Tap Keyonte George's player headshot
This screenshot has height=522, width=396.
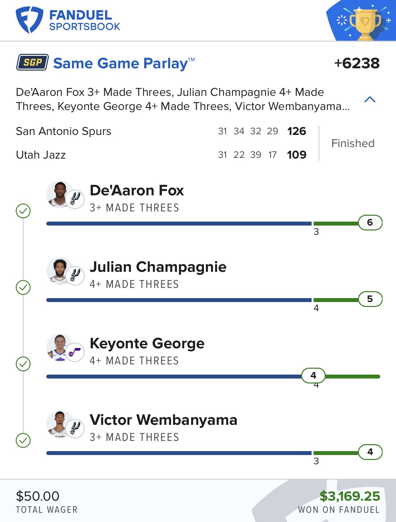[60, 347]
